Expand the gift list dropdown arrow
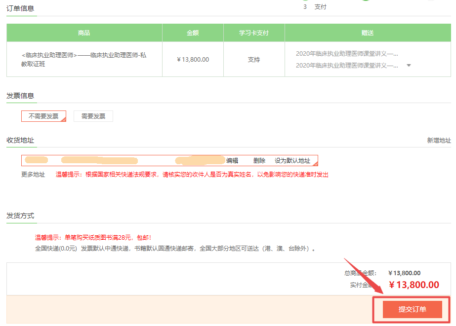This screenshot has width=456, height=326. coord(408,66)
